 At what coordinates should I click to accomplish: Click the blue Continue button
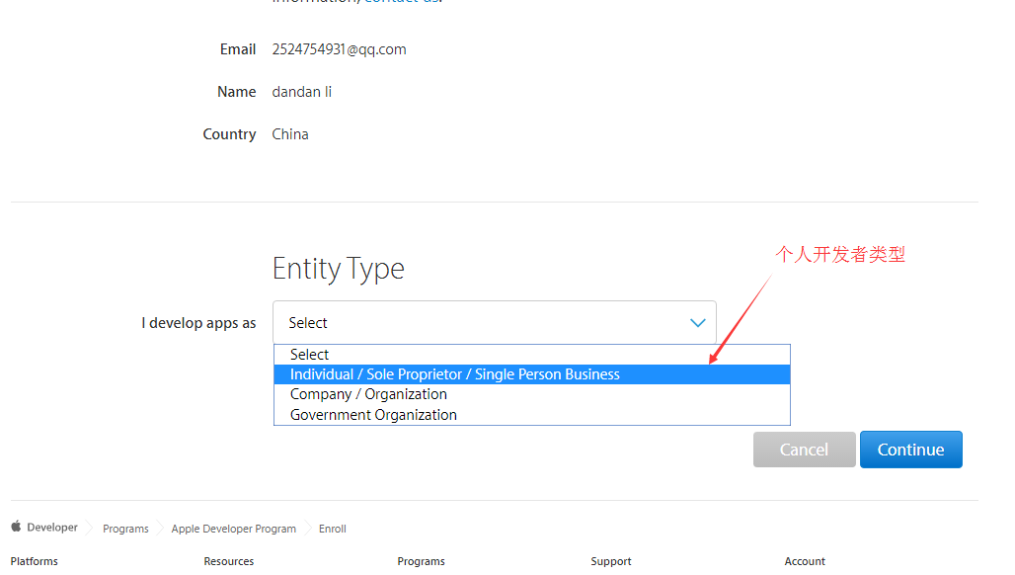coord(910,450)
